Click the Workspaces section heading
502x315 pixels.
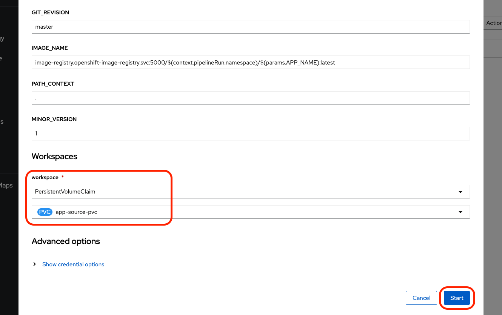tap(54, 157)
